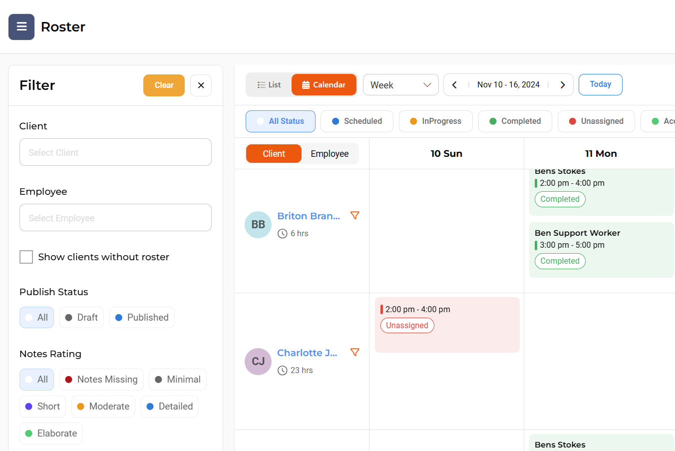Filter by Detailed notes rating
The image size is (675, 451).
click(x=170, y=407)
